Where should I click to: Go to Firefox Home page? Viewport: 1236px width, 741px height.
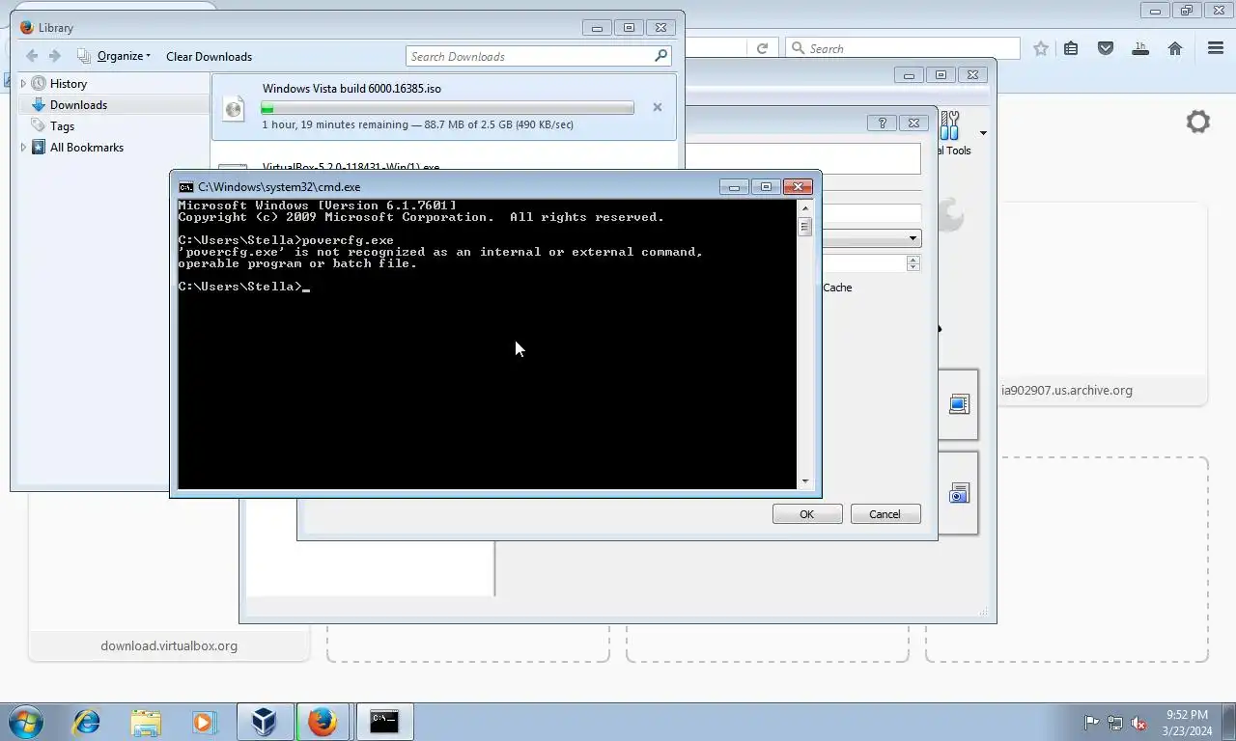click(1175, 48)
